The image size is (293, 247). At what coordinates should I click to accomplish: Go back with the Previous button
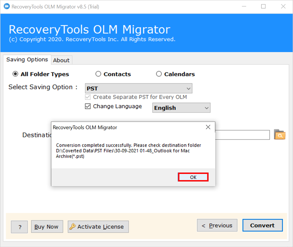[217, 225]
